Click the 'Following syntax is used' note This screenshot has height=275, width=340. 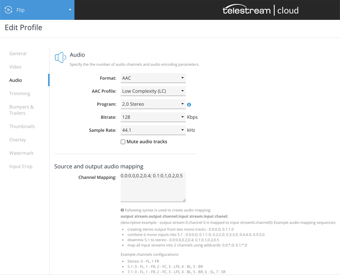168,210
